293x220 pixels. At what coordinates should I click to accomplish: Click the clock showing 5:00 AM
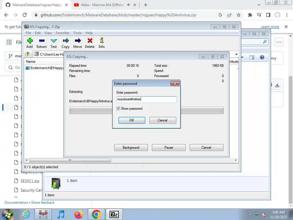pos(278,212)
